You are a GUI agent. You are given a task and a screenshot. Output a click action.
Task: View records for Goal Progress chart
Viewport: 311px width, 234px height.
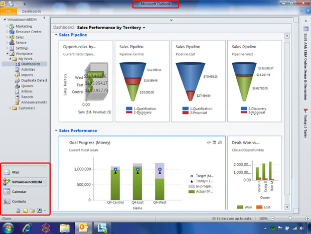pos(214,142)
